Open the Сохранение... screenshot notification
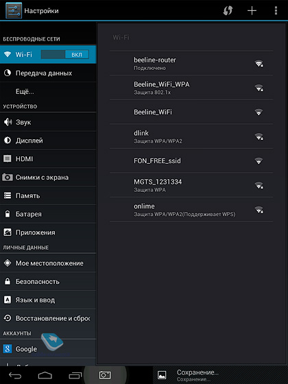The image size is (288, 384). [x=220, y=375]
